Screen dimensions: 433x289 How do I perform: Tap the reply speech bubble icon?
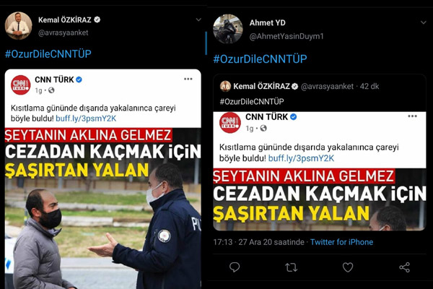click(x=235, y=267)
